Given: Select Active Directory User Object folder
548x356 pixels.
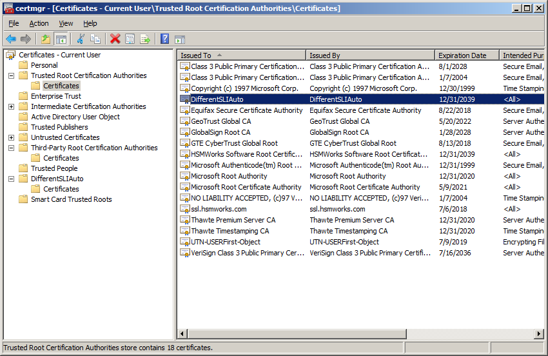Looking at the screenshot, I should point(75,117).
